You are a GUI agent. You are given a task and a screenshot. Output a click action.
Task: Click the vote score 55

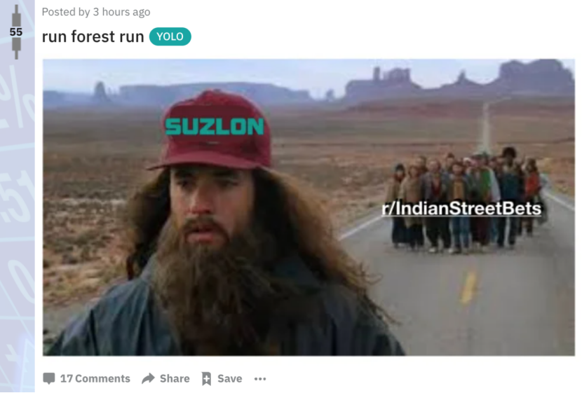point(16,32)
